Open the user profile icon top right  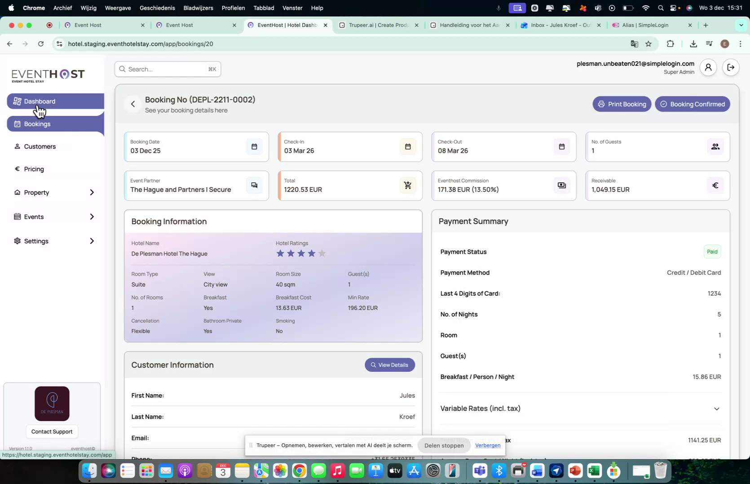pyautogui.click(x=708, y=67)
